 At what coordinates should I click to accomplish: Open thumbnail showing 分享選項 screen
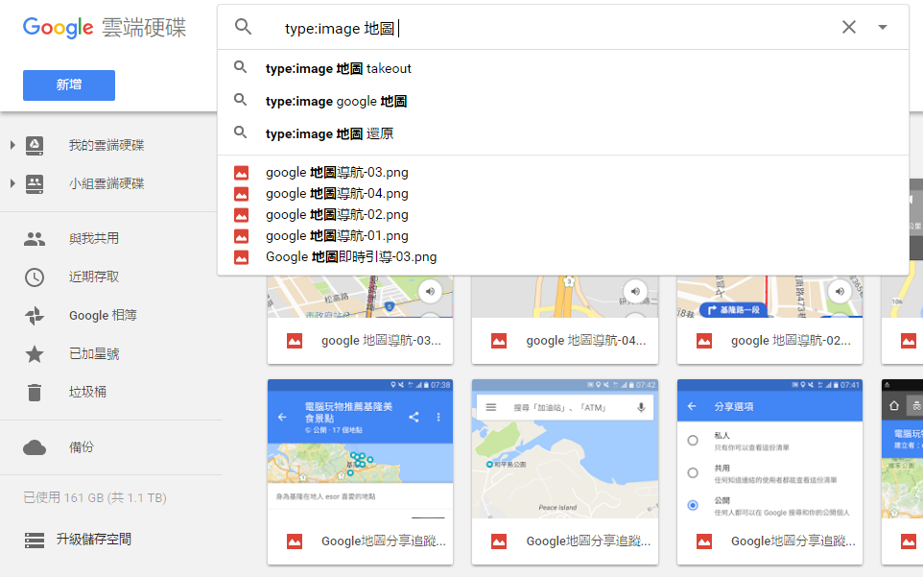[769, 449]
